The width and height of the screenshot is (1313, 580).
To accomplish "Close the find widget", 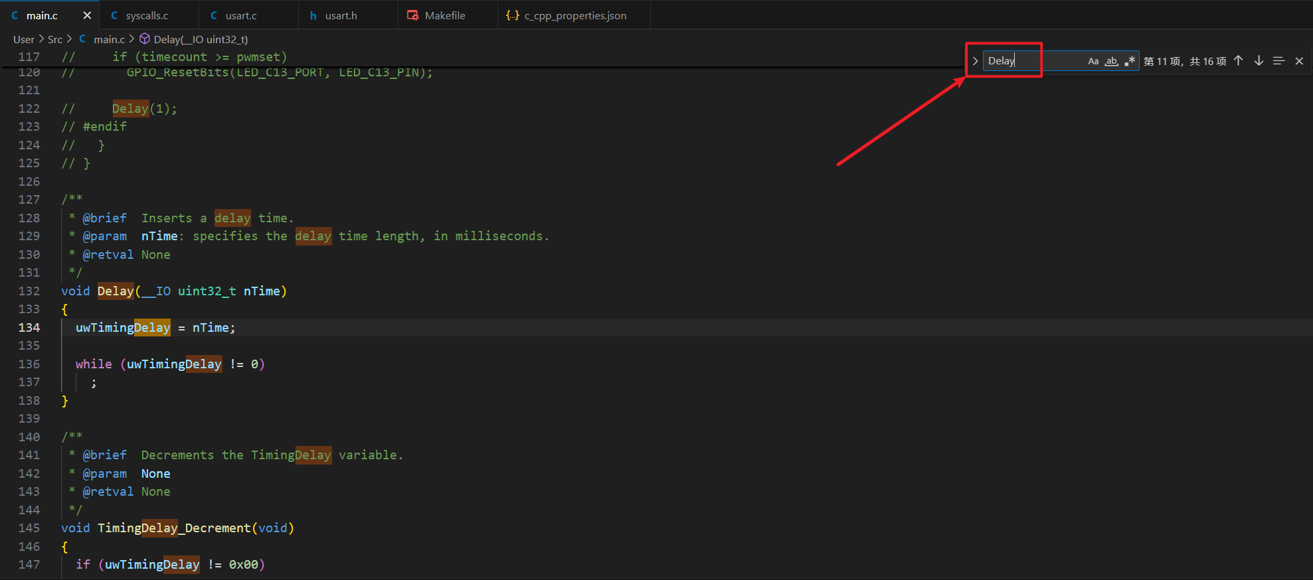I will (1299, 61).
